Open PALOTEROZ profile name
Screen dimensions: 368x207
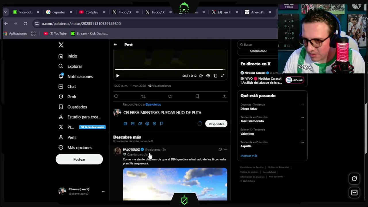pyautogui.click(x=131, y=149)
